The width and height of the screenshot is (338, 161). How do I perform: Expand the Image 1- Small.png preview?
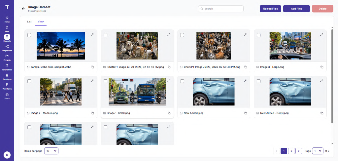point(169,81)
